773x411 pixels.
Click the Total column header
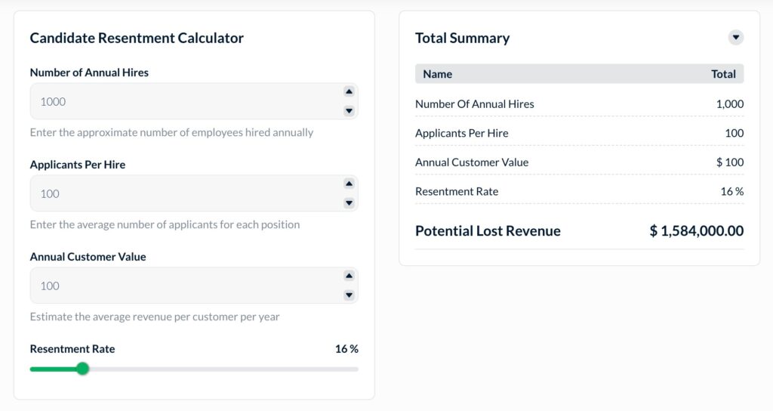click(x=723, y=74)
